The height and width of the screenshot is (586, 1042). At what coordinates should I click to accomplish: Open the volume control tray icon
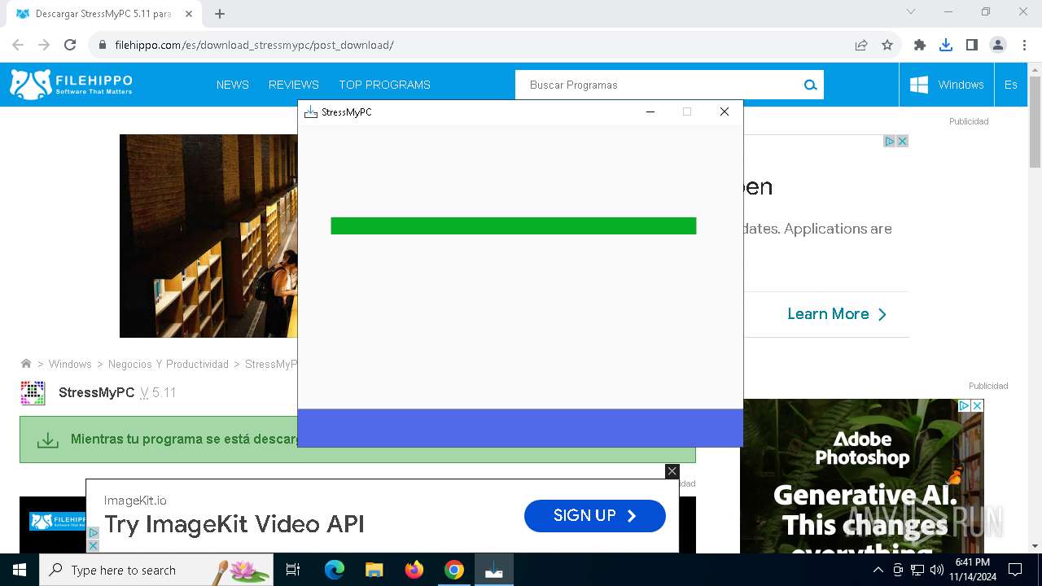pyautogui.click(x=937, y=570)
